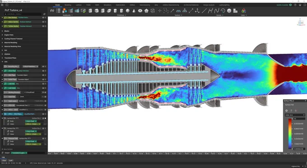This screenshot has height=168, width=307.
Task: Toggle visibility circle of Surface Plot_2 block
Action: click(x=46, y=118)
